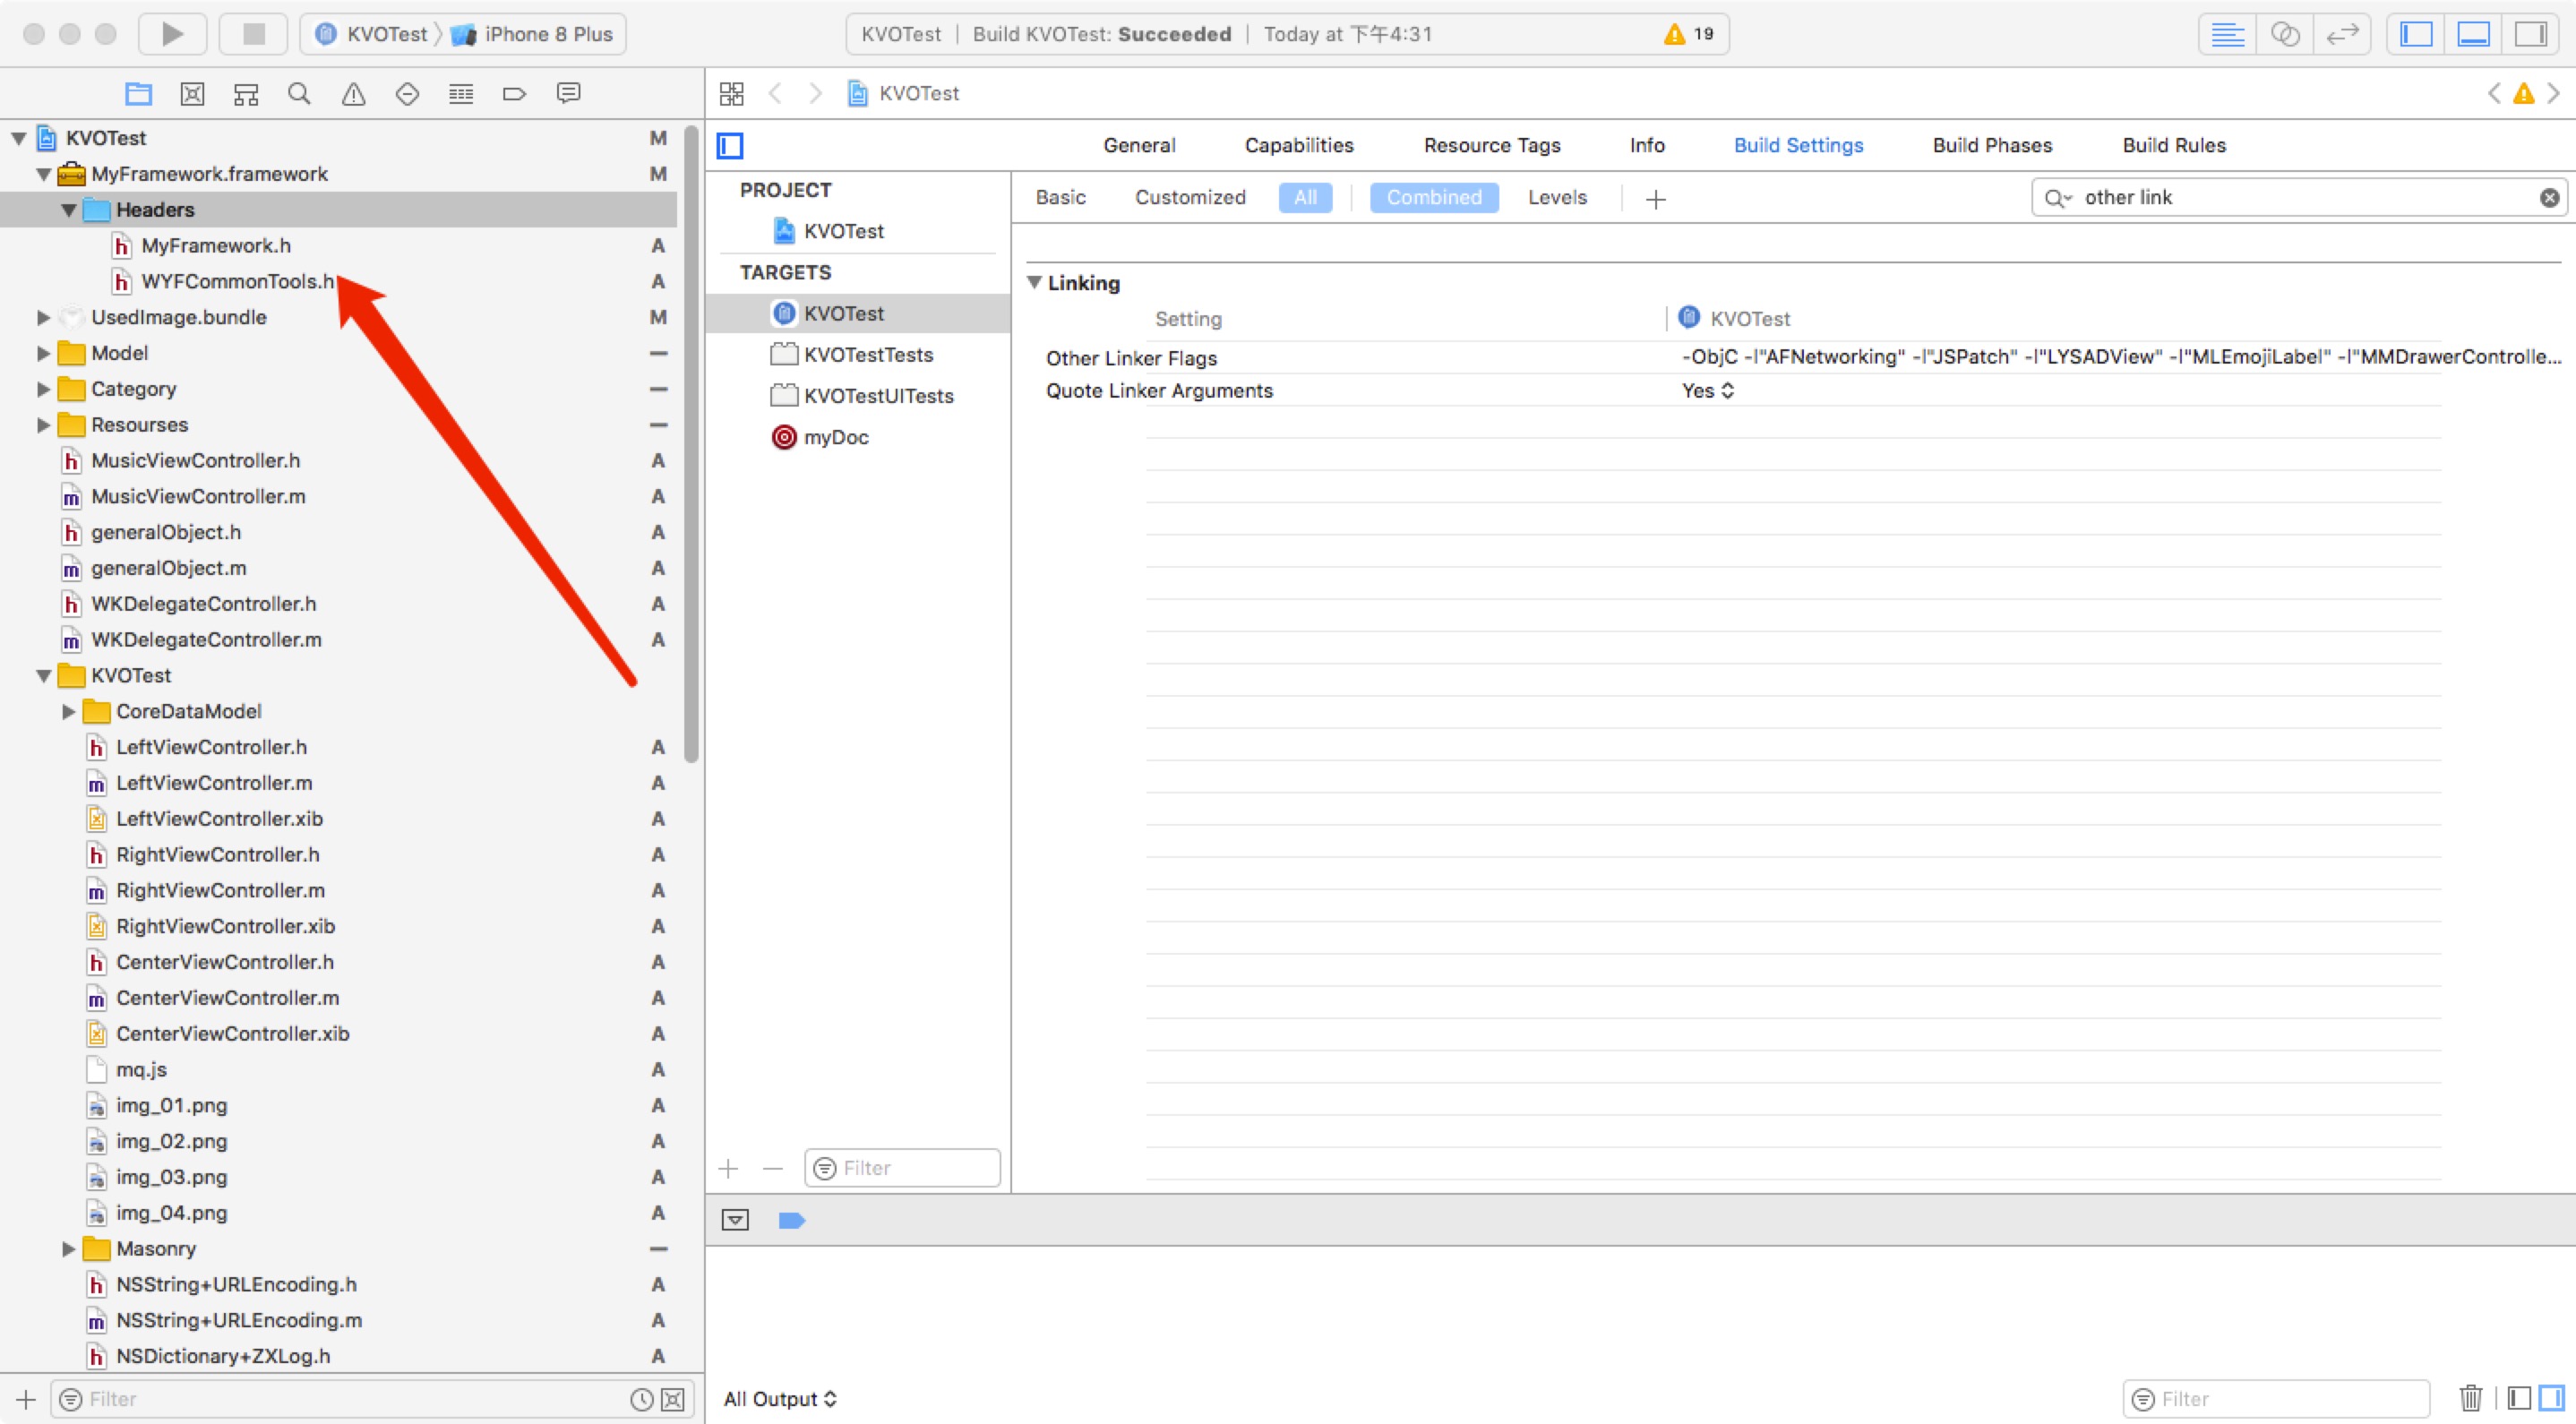Toggle the Debug area visibility
2576x1424 pixels.
click(2473, 34)
